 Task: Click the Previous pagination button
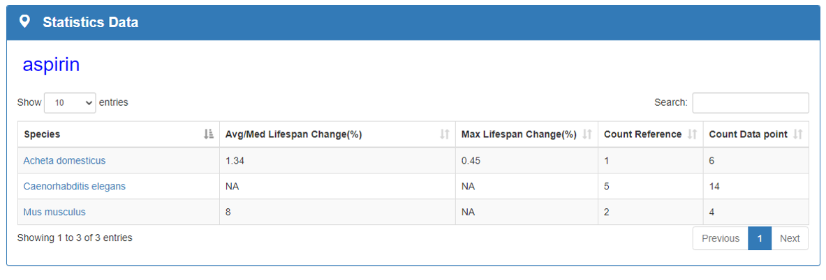pos(720,238)
